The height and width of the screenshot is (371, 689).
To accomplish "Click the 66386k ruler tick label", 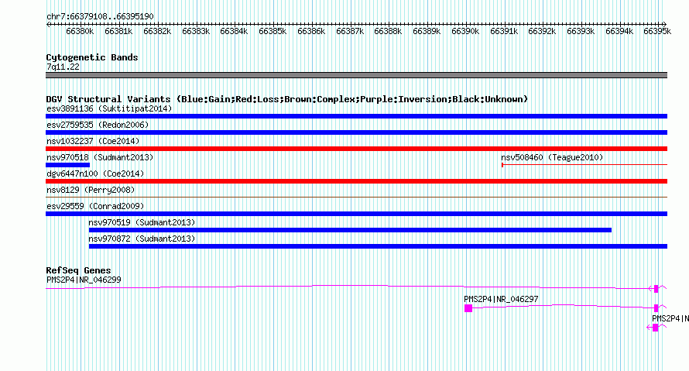I will (x=311, y=31).
